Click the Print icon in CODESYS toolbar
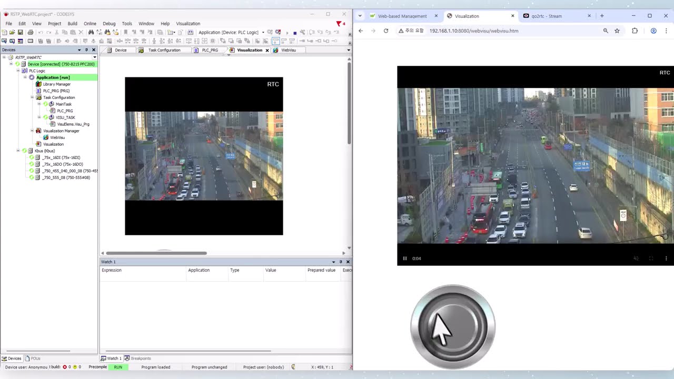 pyautogui.click(x=31, y=33)
